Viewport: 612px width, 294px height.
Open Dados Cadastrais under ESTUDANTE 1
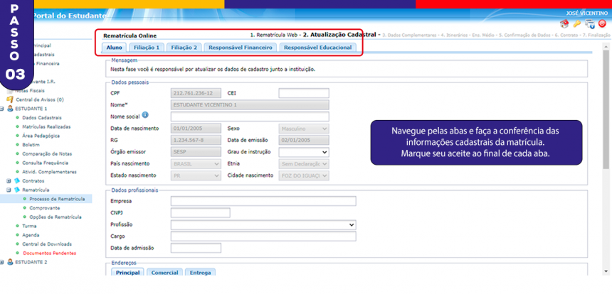[42, 118]
